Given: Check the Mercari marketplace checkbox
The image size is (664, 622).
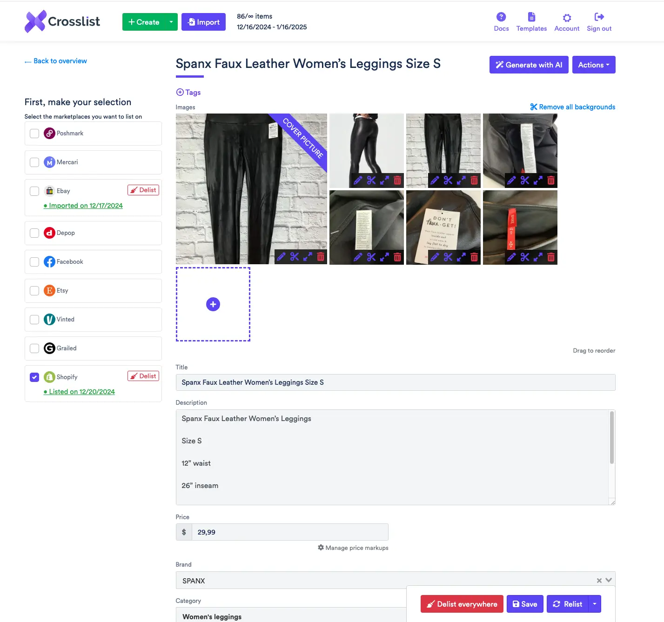Looking at the screenshot, I should click(34, 162).
